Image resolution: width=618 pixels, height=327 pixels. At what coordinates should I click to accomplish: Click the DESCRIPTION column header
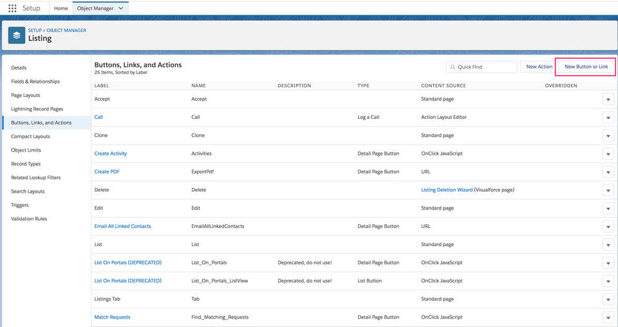tap(294, 85)
